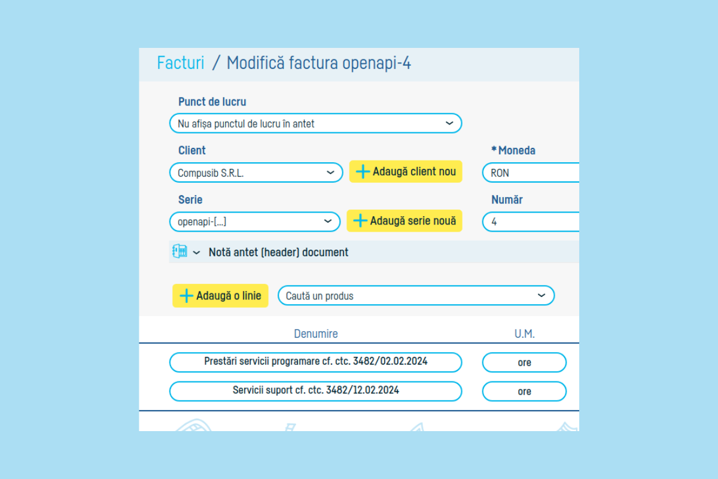Click the U.M. field of the second line

click(524, 391)
